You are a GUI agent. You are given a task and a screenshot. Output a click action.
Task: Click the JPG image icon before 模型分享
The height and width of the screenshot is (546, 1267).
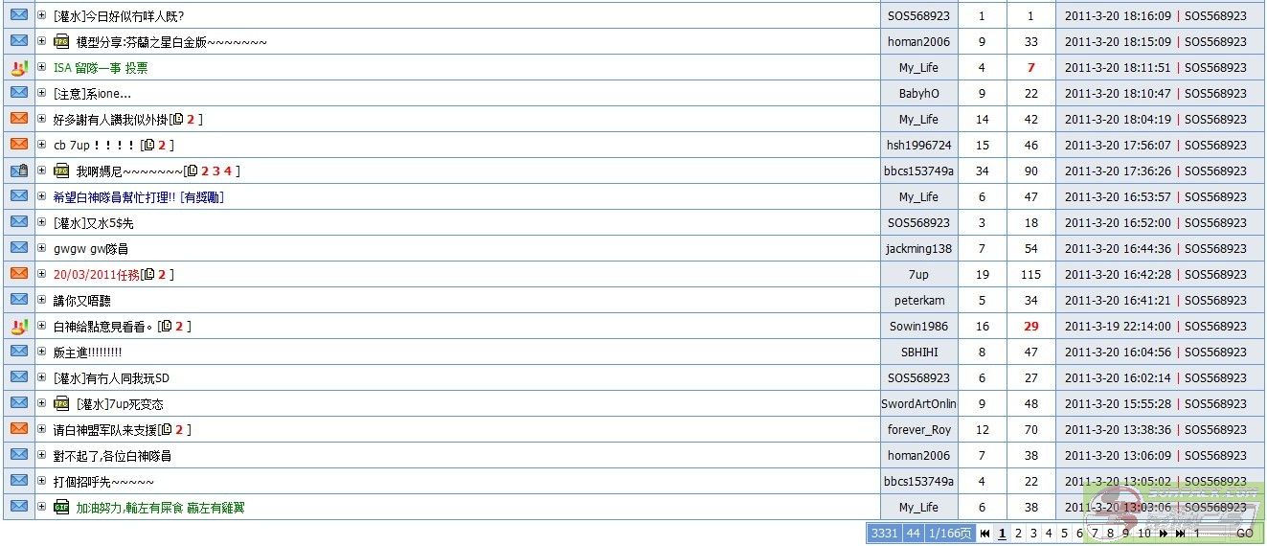coord(61,42)
